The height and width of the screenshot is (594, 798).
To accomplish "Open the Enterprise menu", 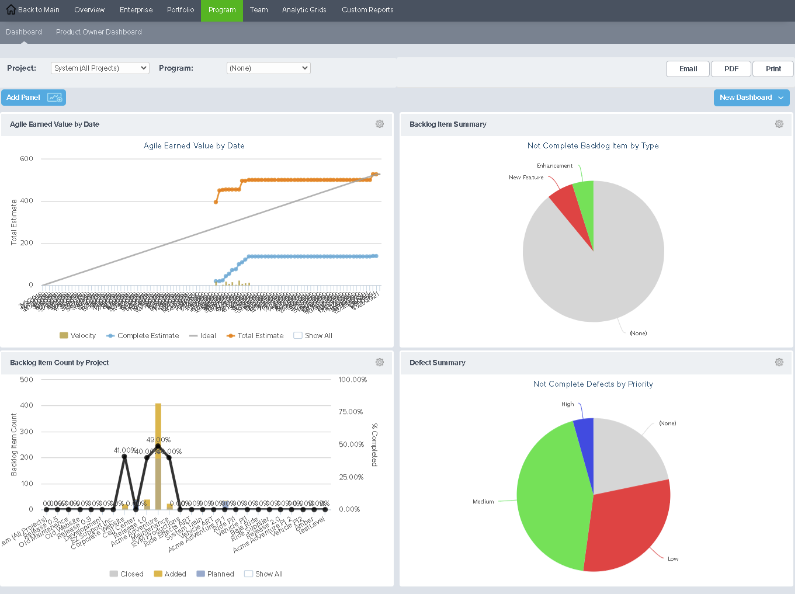I will [136, 10].
